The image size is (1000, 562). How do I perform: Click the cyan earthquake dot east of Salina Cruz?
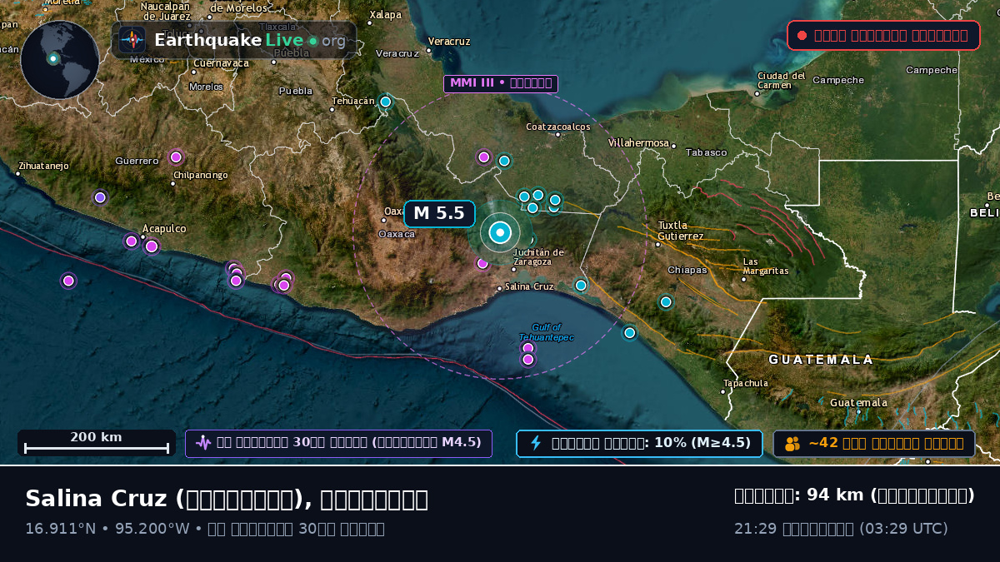581,285
